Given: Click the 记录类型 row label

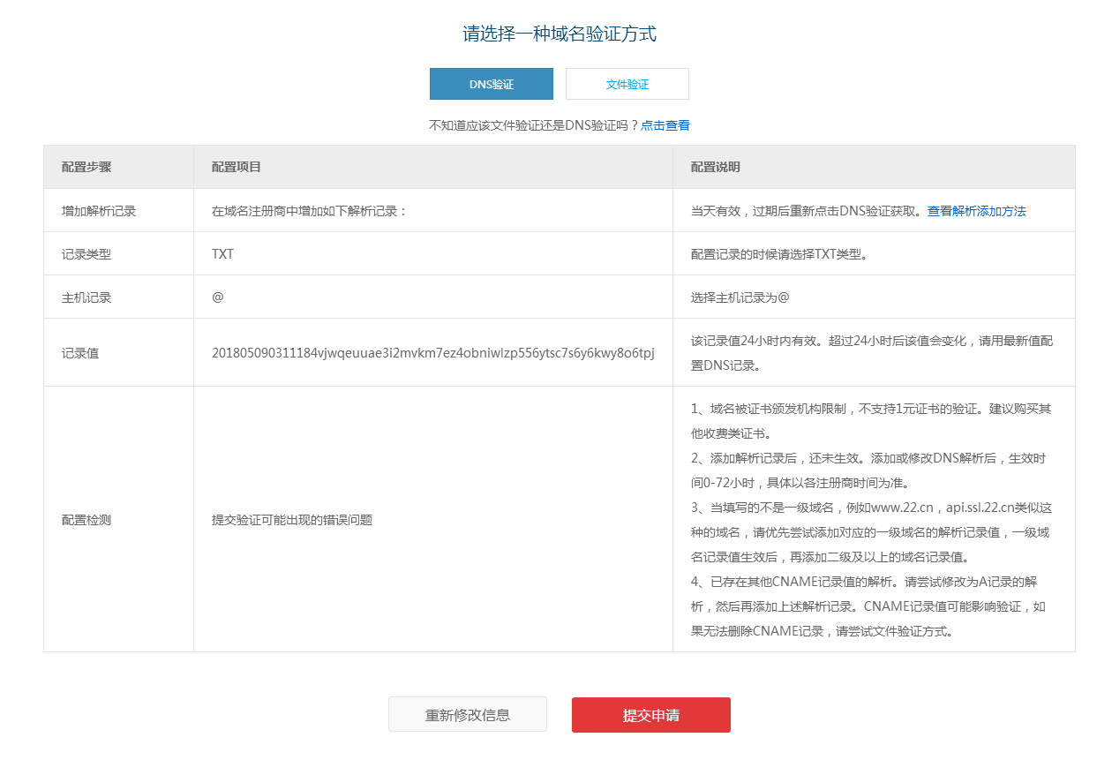Looking at the screenshot, I should tap(70, 253).
